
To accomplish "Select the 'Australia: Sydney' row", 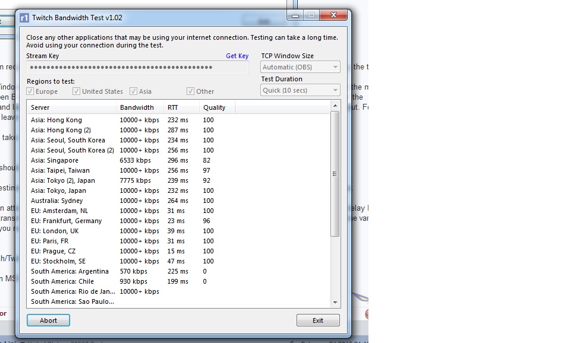I will pyautogui.click(x=179, y=201).
